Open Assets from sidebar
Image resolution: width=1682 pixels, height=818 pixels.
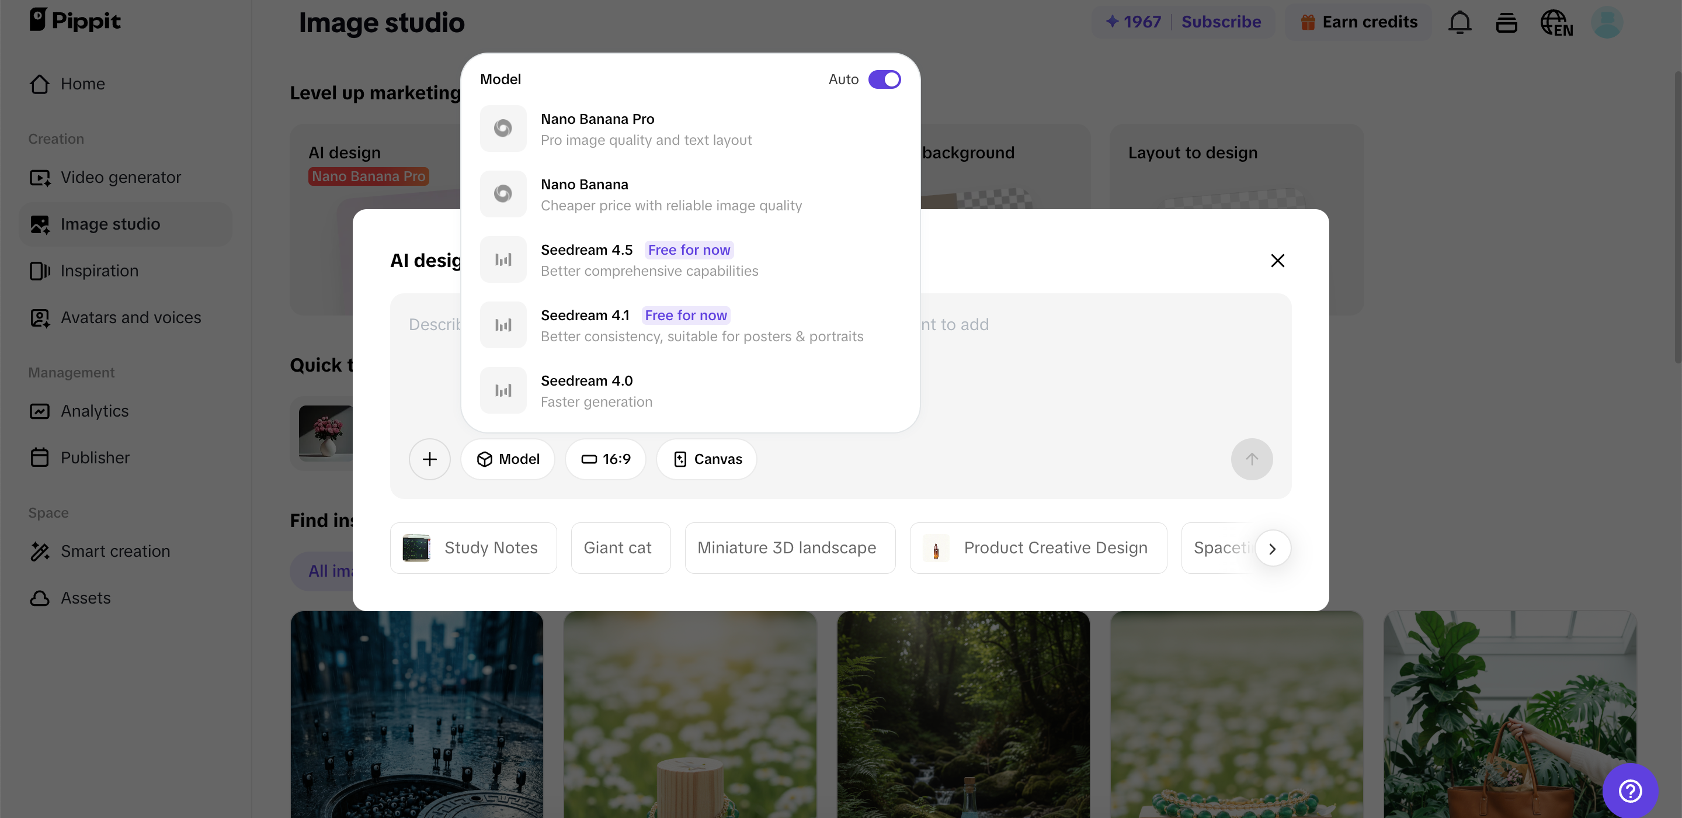coord(85,598)
